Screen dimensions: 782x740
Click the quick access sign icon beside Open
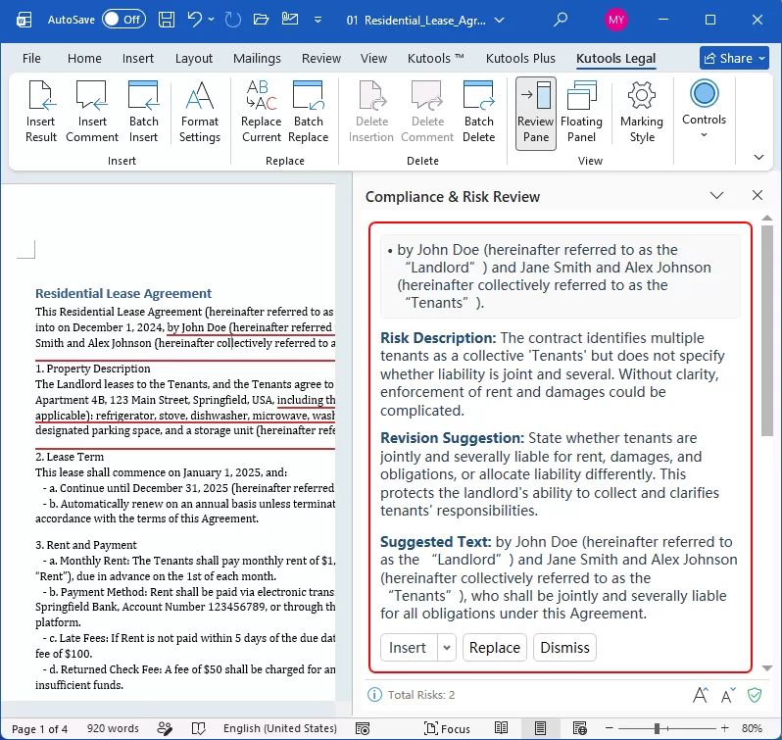[x=290, y=20]
